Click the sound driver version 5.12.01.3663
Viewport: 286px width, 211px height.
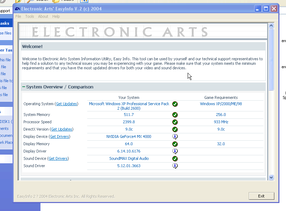click(129, 166)
